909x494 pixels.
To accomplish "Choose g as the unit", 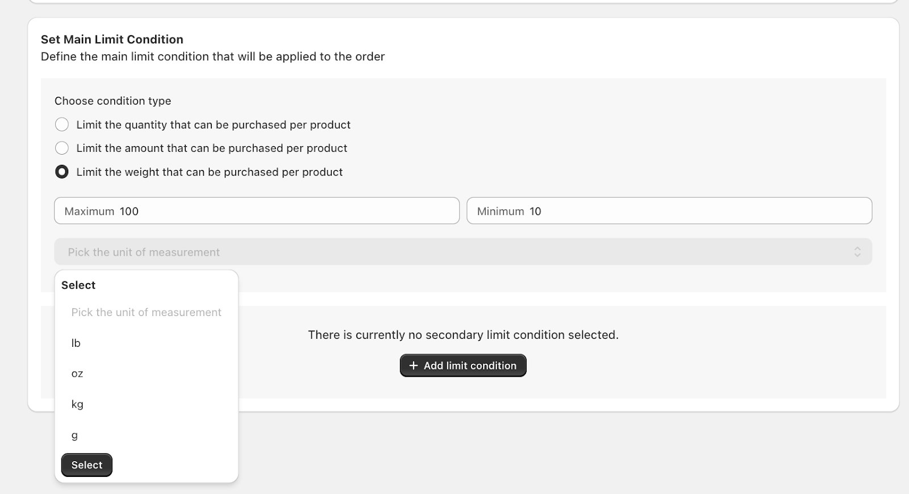I will 74,435.
